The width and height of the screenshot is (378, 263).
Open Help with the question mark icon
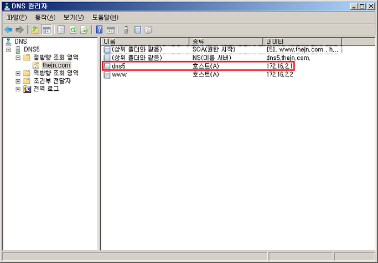pos(99,30)
